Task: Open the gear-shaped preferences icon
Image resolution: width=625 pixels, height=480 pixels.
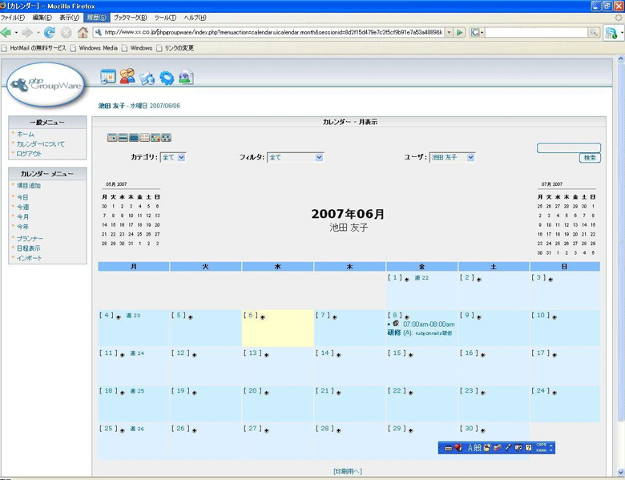Action: pyautogui.click(x=167, y=77)
